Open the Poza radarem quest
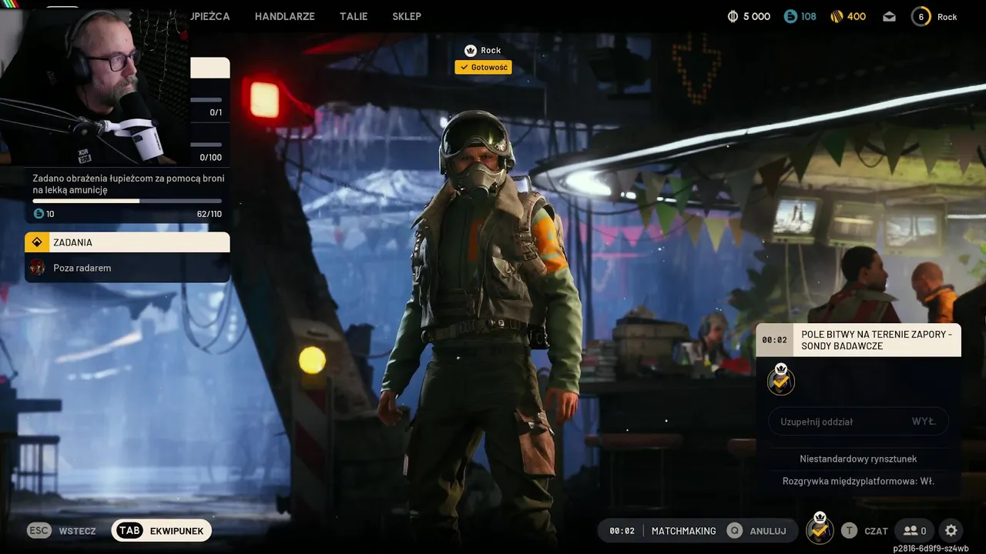Image resolution: width=986 pixels, height=554 pixels. tap(127, 268)
